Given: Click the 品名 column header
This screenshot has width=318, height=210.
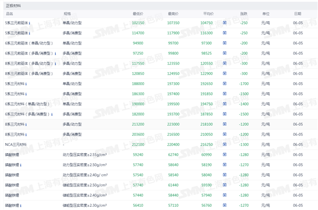Looking at the screenshot, I should click(10, 14).
